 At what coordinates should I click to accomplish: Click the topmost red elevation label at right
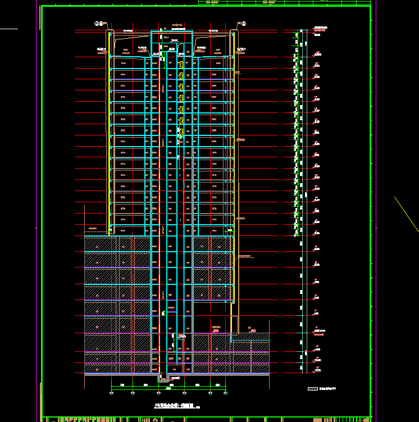pos(320,28)
